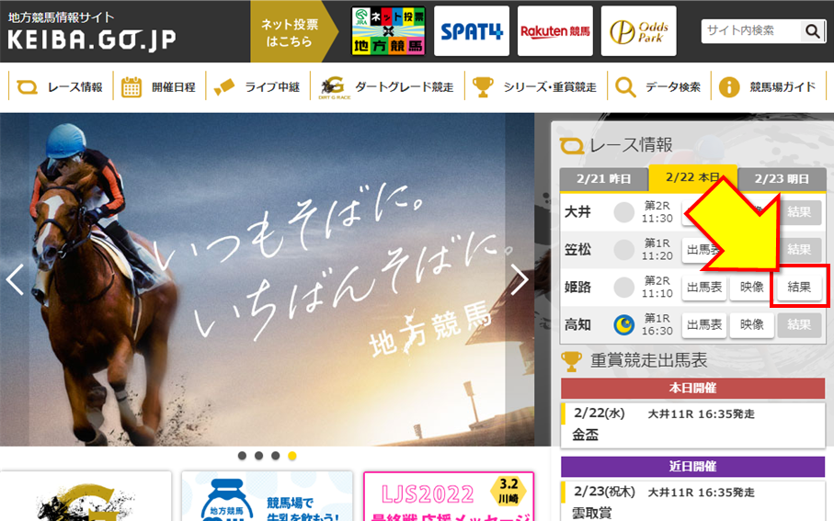Select the fourth yellow carousel dot
Viewport: 834px width, 521px height.
click(292, 456)
